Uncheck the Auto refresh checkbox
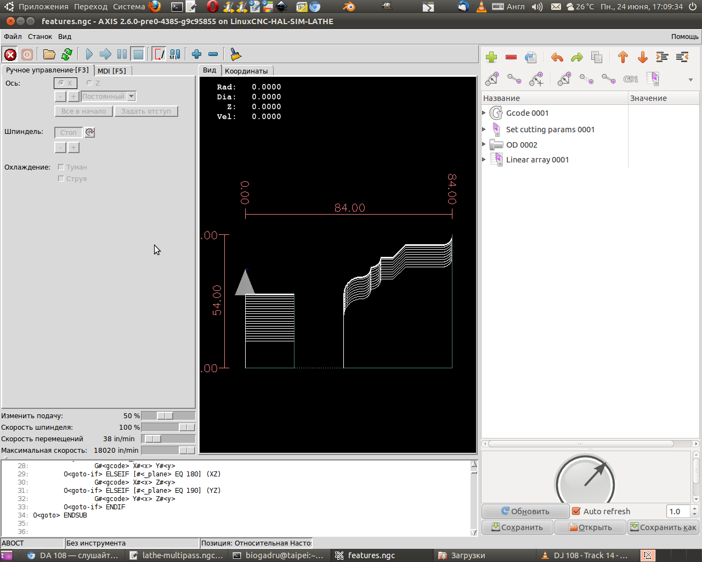 [576, 512]
